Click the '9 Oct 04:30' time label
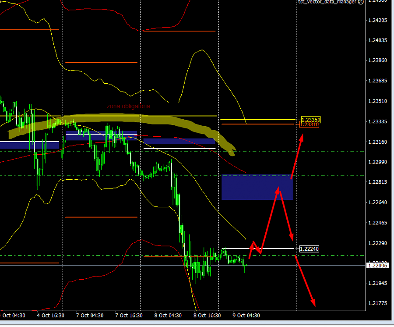Viewport: 394px width, 327px height. [x=246, y=315]
